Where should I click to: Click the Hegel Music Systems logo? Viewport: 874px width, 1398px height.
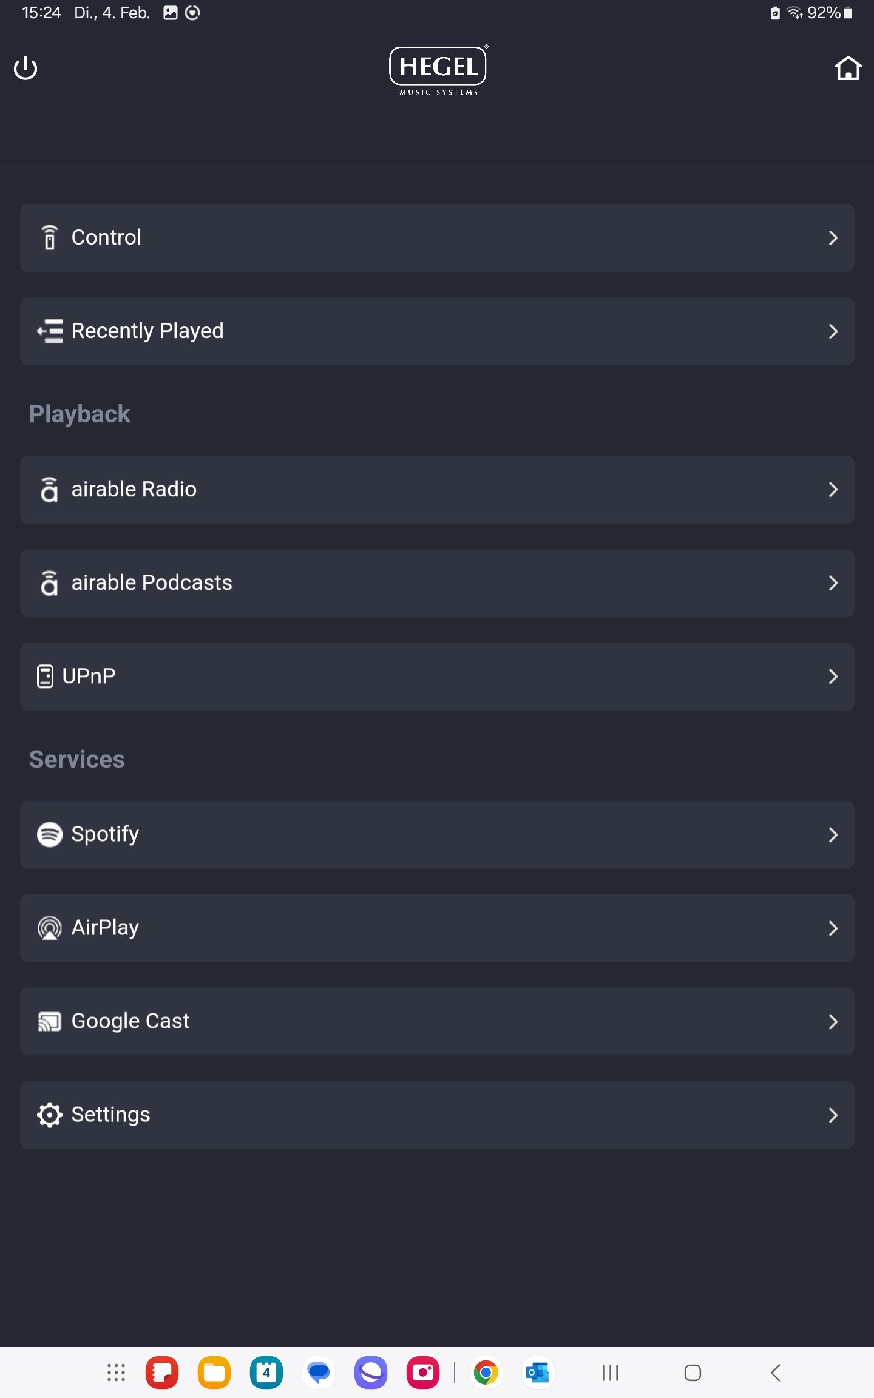438,70
